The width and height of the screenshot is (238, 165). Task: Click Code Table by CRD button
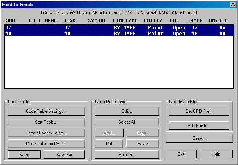point(46,144)
